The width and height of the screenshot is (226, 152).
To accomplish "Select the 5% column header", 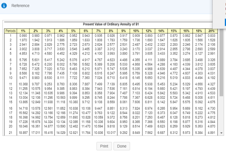I will (x=73, y=31).
